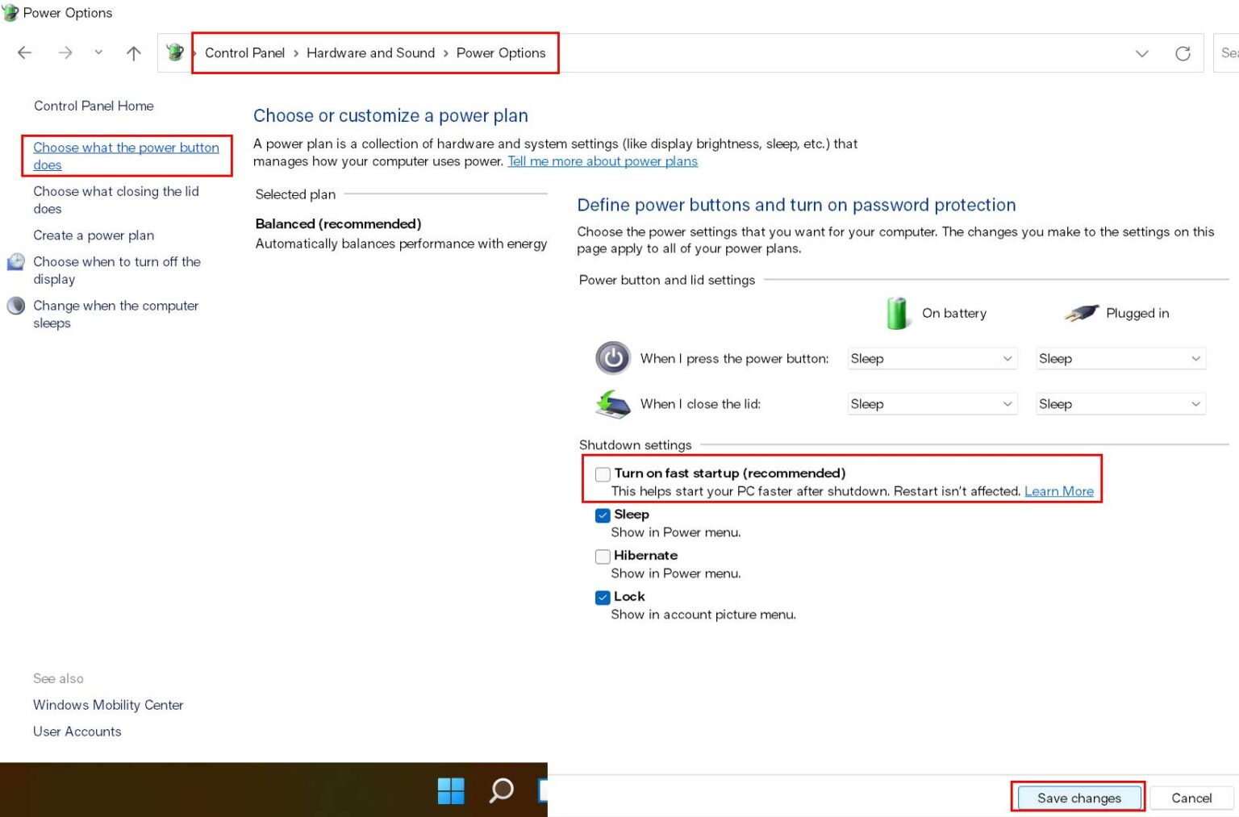Click Save changes button
The image size is (1239, 817).
(x=1078, y=798)
